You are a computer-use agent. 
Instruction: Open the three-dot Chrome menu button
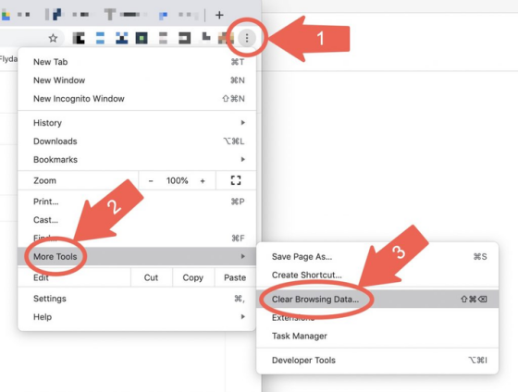[x=247, y=38]
